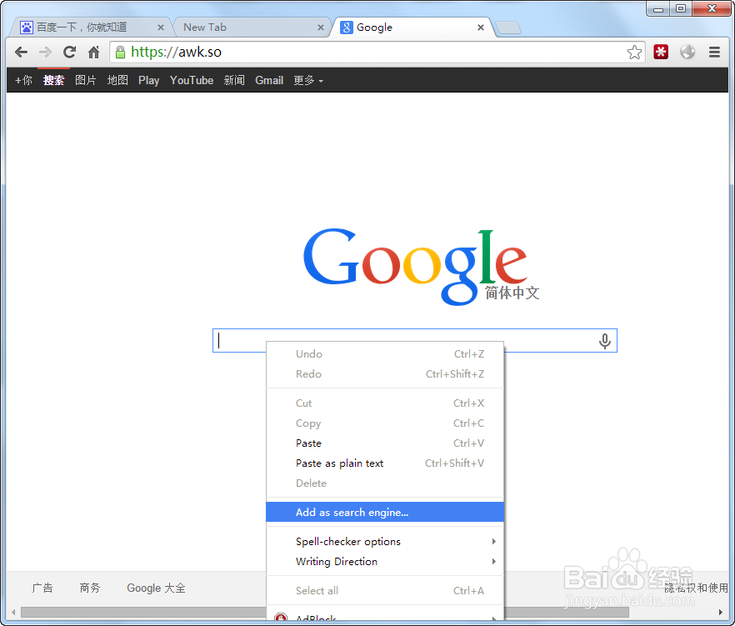Click the horizontal scrollbar left arrow
The image size is (735, 626).
(x=13, y=612)
